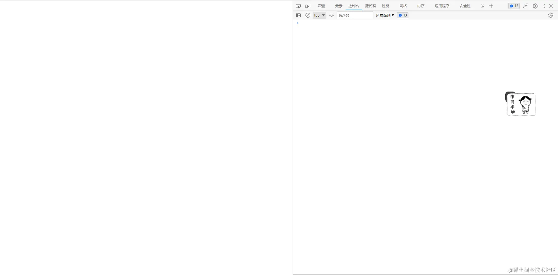
Task: Click the 13 issues badge in console toolbar
Action: 403,15
